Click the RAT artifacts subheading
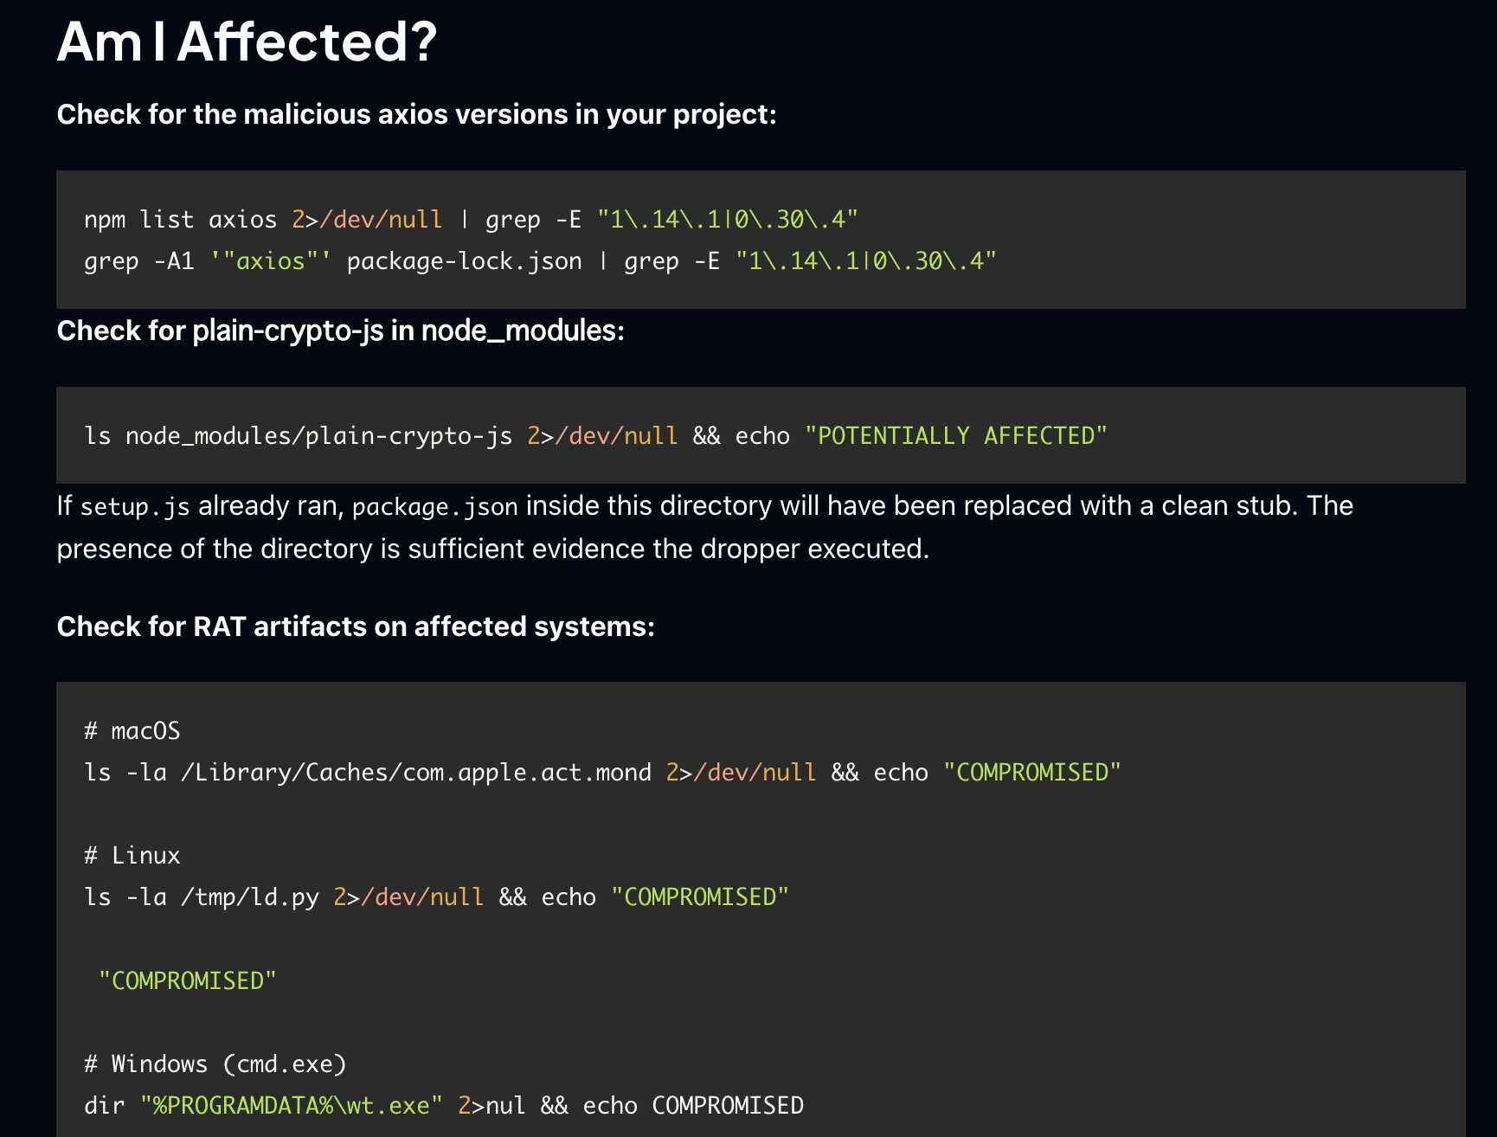 coord(356,626)
